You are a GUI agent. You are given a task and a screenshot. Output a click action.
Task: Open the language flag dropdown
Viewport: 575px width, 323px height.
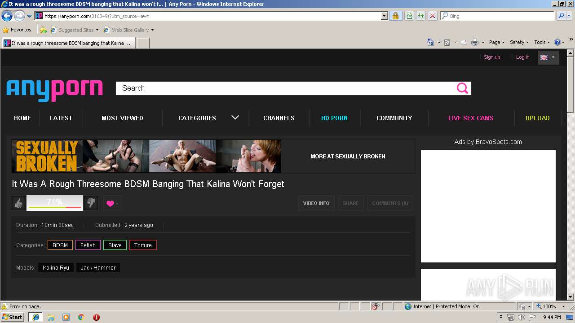click(x=548, y=57)
